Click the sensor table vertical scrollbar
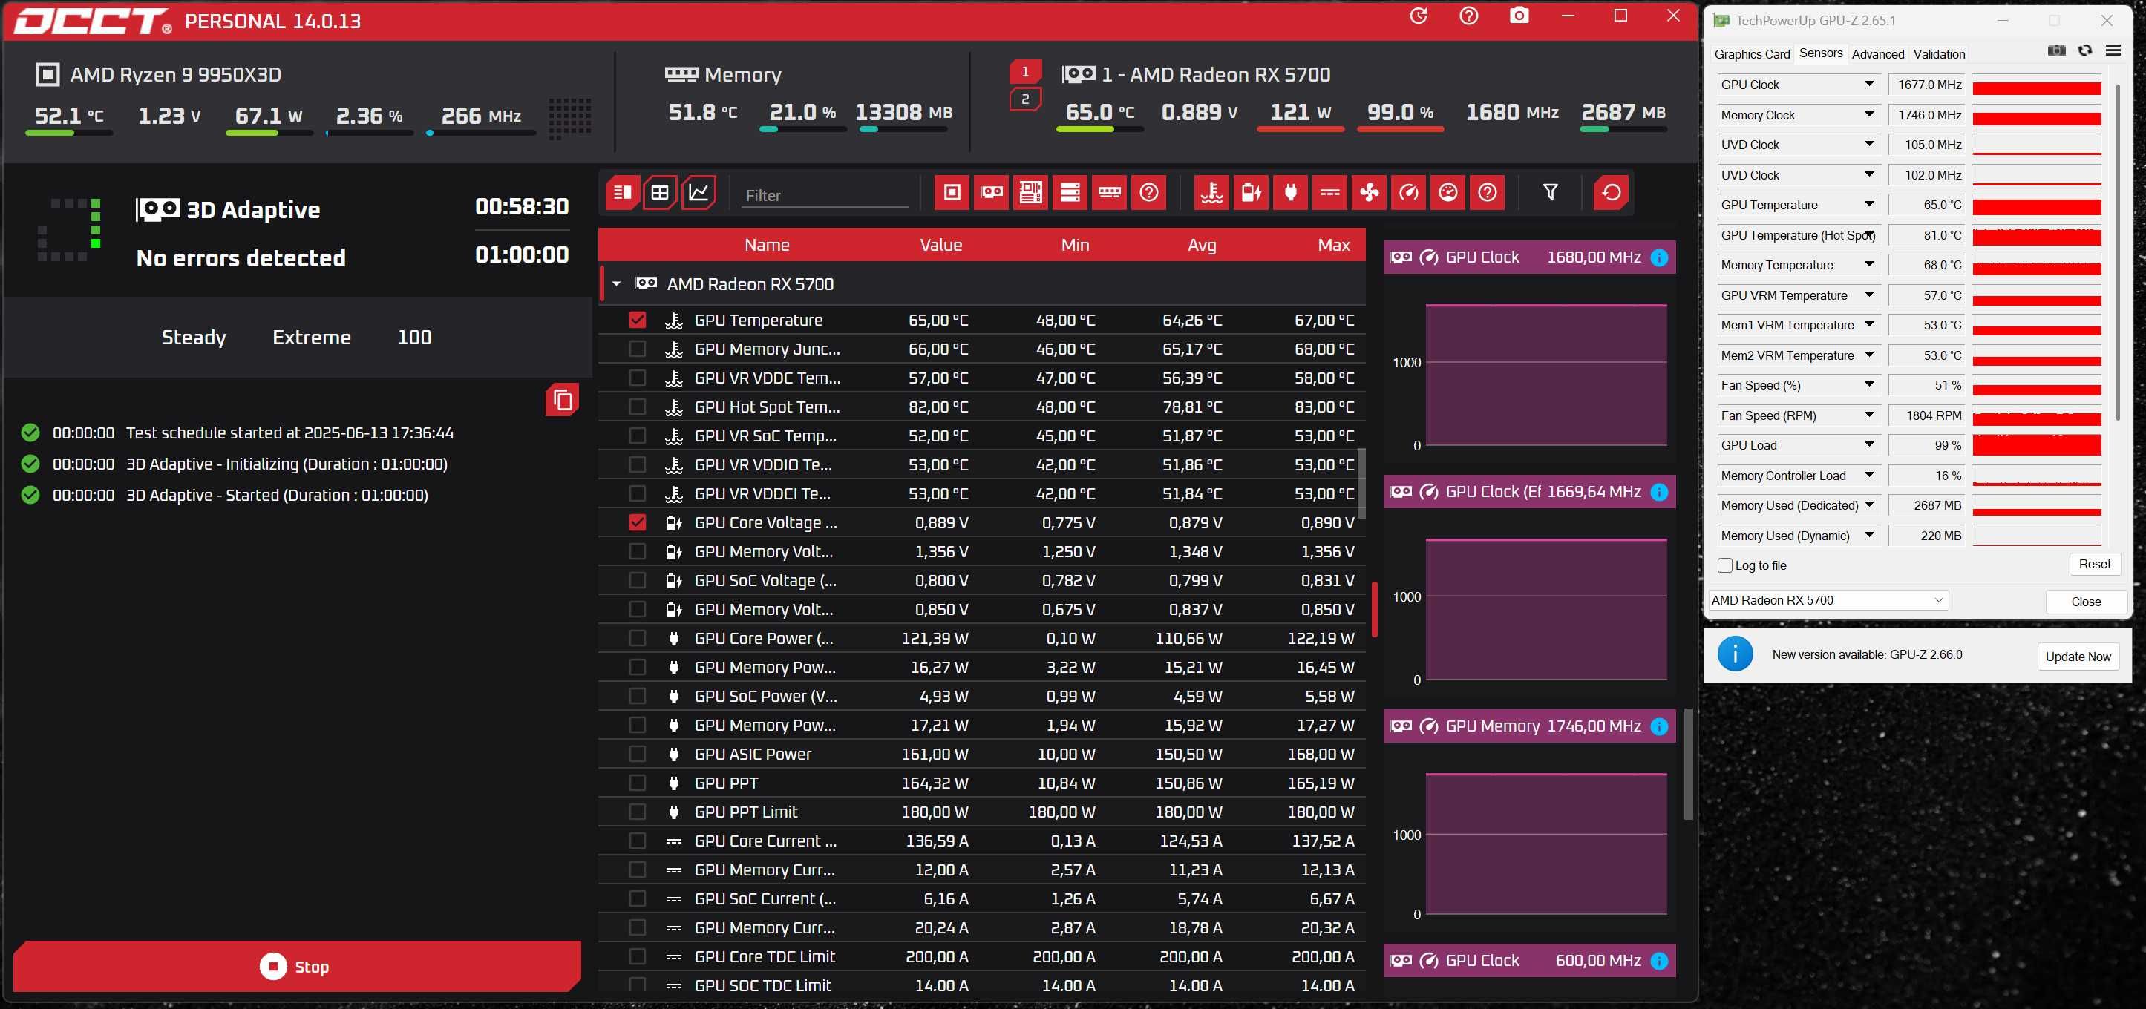Image resolution: width=2146 pixels, height=1009 pixels. (x=1361, y=483)
